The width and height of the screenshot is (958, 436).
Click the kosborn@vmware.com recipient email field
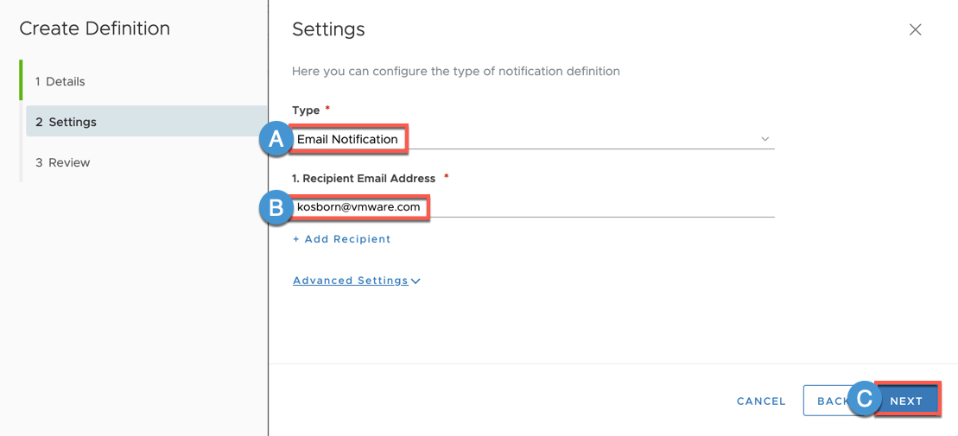pyautogui.click(x=533, y=207)
